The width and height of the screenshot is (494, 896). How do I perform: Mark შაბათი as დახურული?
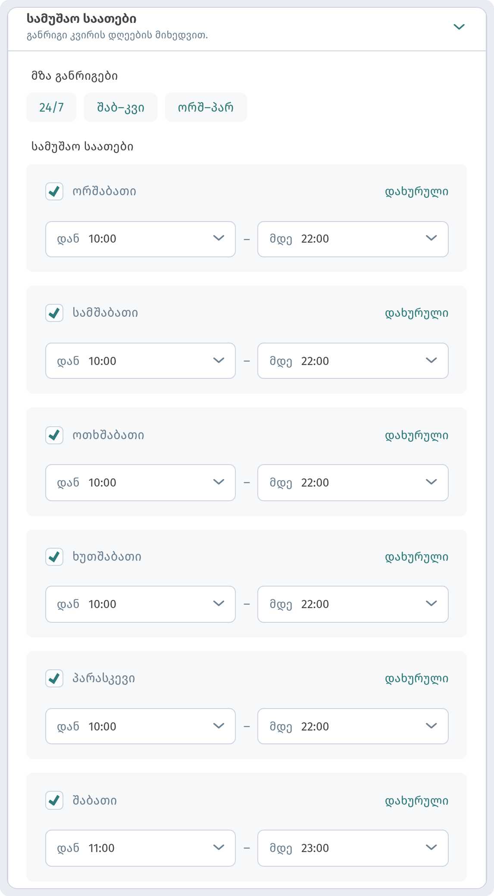[x=416, y=801]
